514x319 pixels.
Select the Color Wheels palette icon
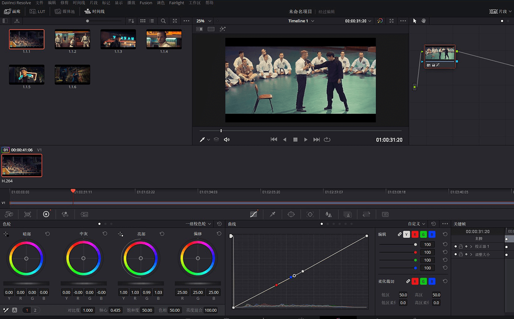[x=46, y=214]
